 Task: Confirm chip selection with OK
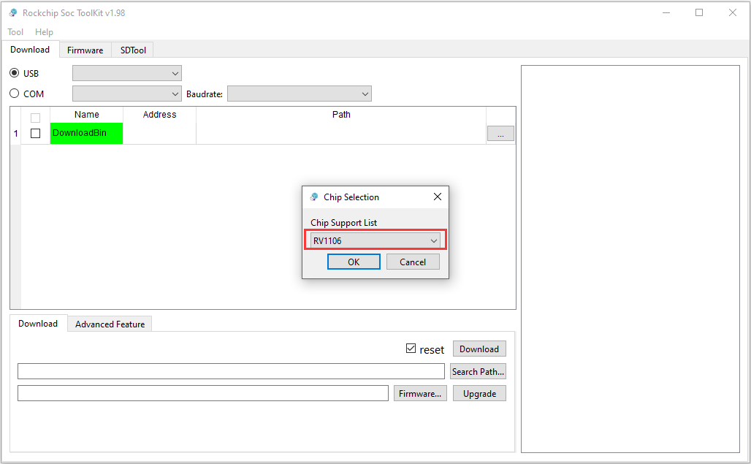(354, 261)
